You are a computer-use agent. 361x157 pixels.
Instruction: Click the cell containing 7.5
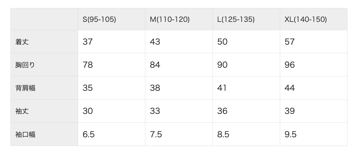pos(156,135)
